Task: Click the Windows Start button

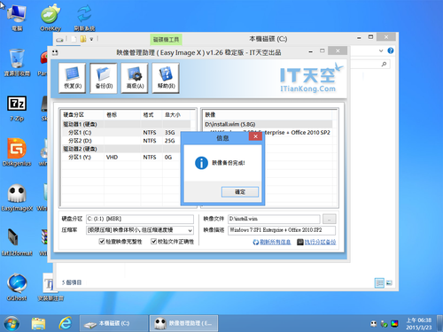Action: (12, 323)
